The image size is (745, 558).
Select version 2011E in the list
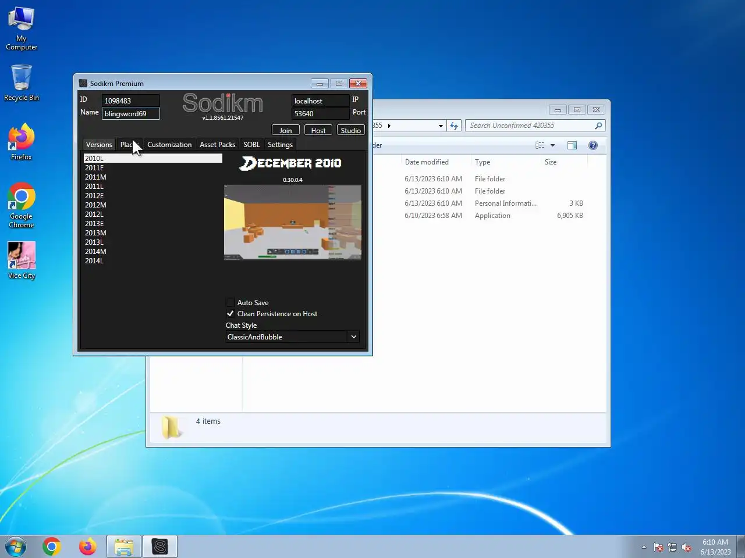[152, 168]
